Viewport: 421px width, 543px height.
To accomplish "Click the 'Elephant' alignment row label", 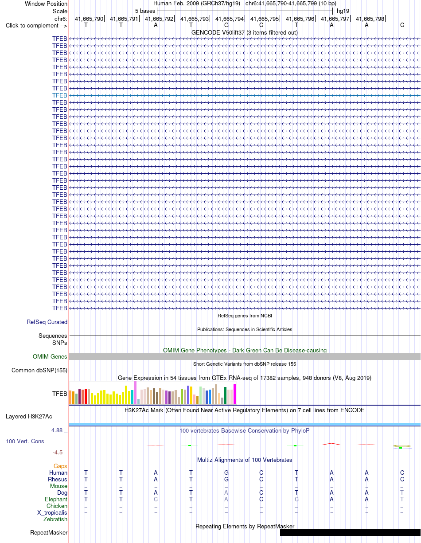I will click(56, 500).
